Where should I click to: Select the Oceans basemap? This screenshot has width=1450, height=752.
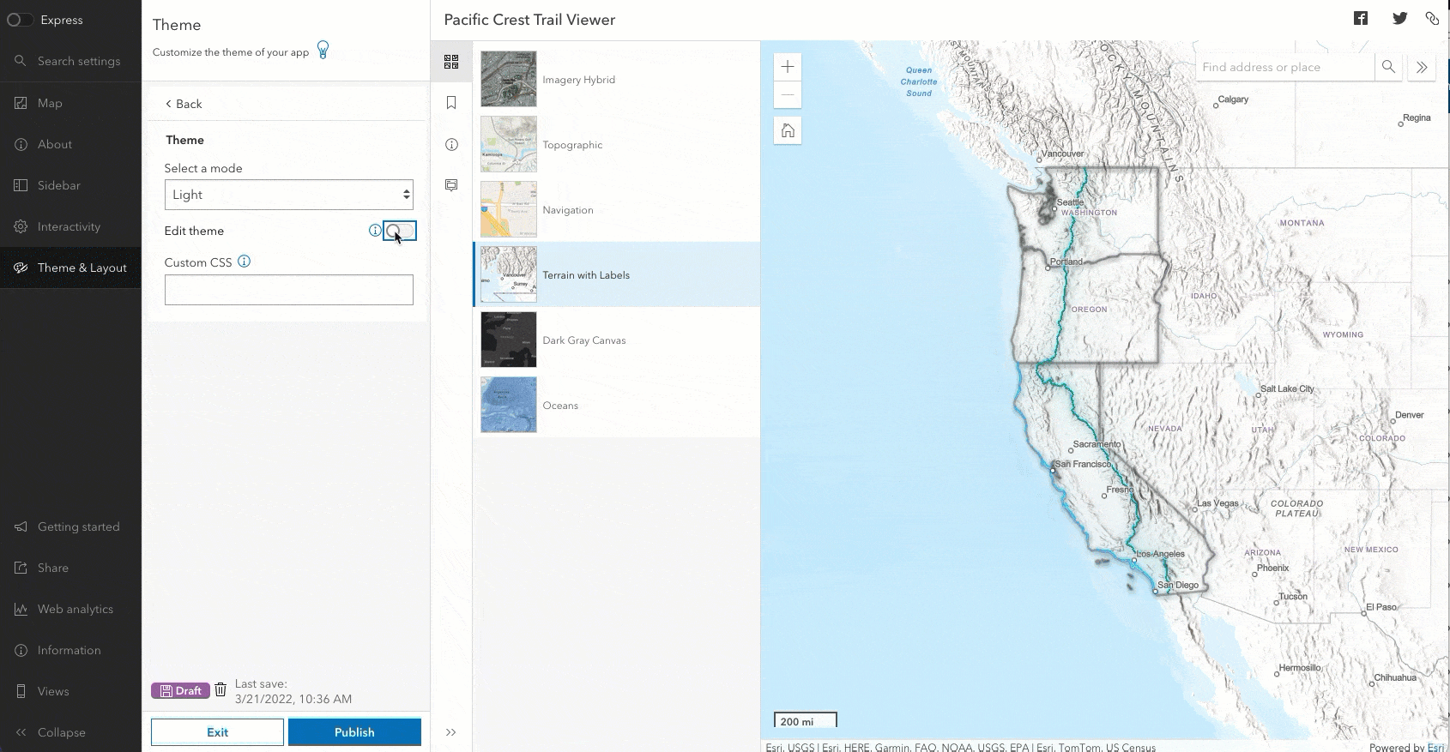[x=617, y=406]
